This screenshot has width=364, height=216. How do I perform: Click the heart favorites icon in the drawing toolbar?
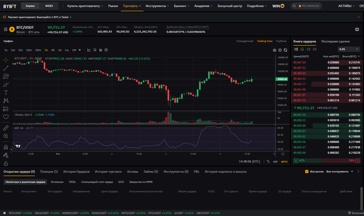click(6, 117)
